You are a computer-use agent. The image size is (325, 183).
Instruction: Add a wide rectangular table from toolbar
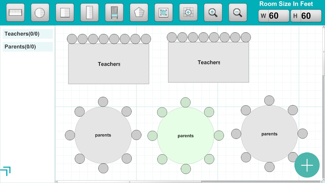[x=15, y=13]
